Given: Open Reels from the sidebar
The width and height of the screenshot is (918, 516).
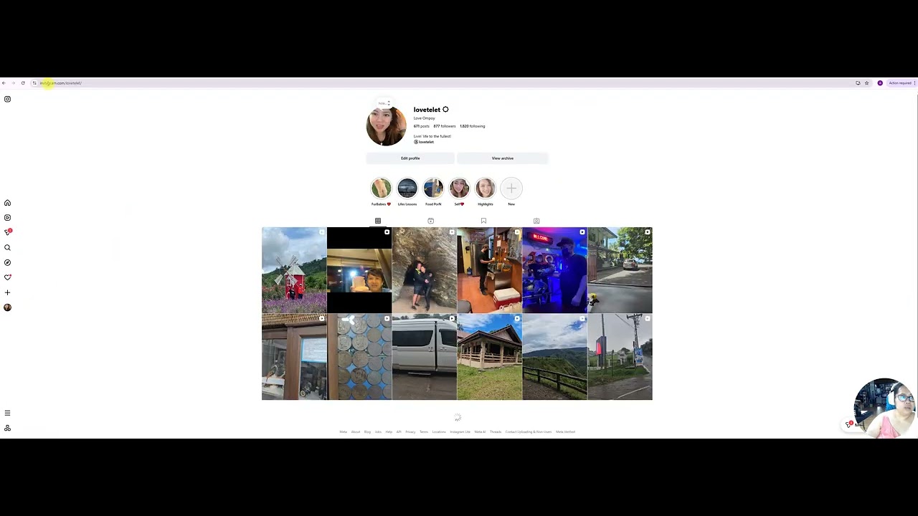Looking at the screenshot, I should pyautogui.click(x=7, y=217).
